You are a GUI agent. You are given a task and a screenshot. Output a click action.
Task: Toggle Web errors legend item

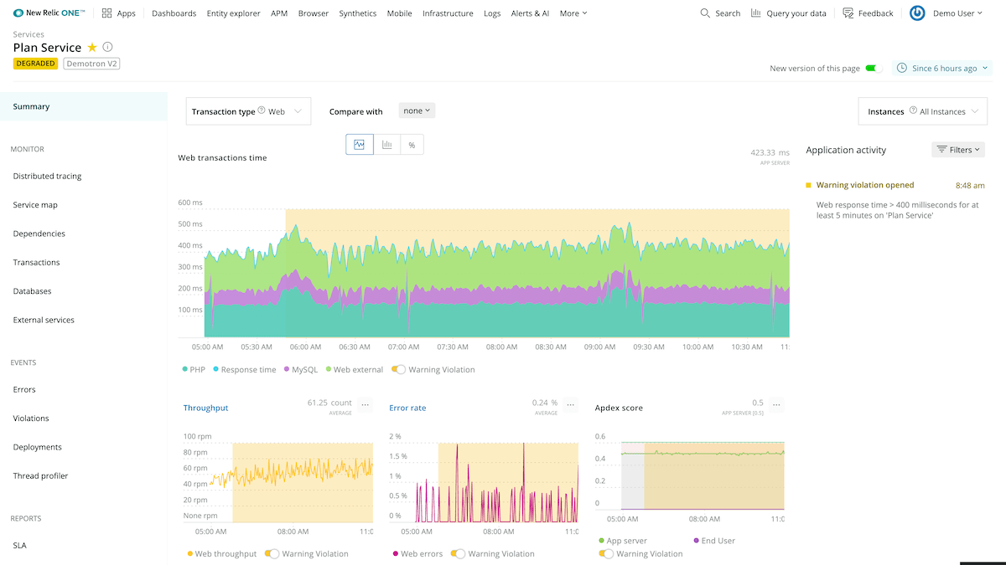click(x=417, y=553)
